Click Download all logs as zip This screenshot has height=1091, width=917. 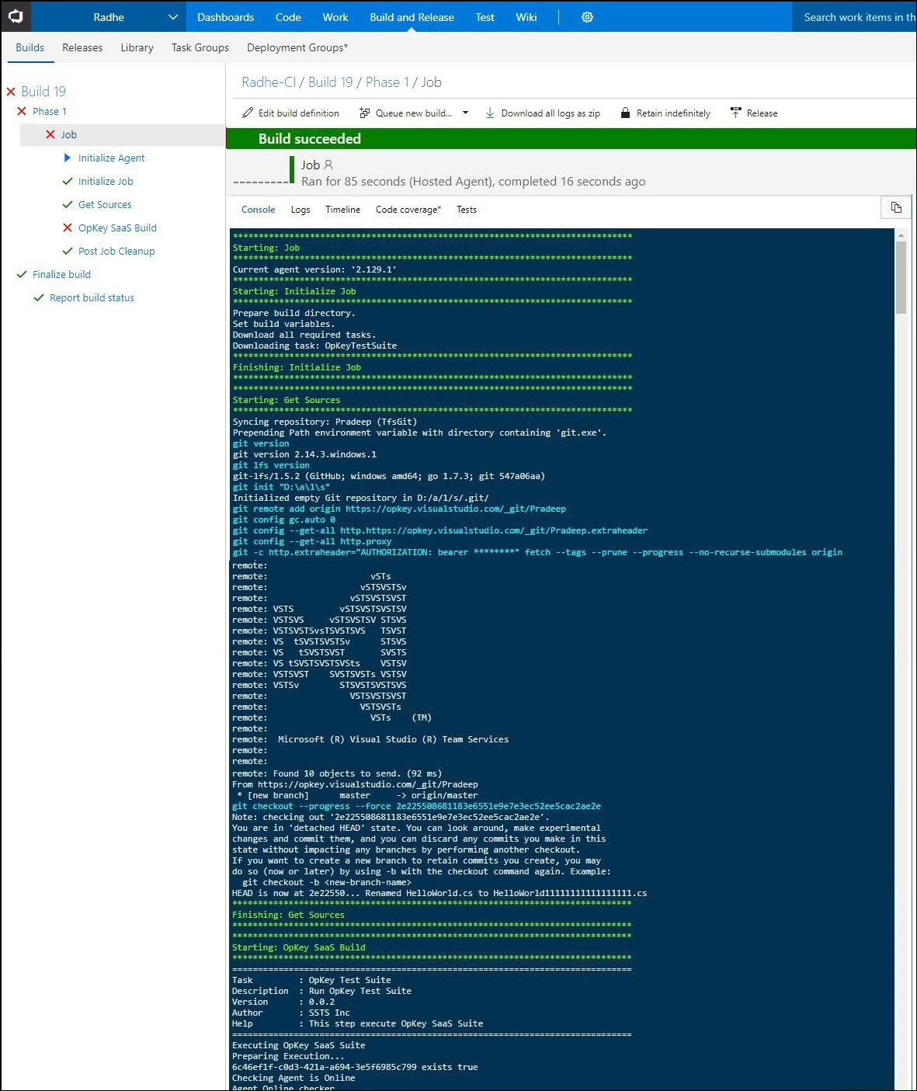(x=543, y=113)
